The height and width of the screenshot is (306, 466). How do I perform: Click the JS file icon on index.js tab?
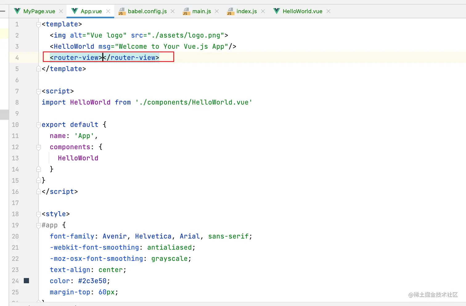[x=231, y=11]
